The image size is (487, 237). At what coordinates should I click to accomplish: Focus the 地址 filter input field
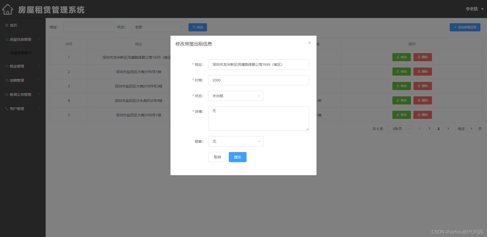coord(89,27)
